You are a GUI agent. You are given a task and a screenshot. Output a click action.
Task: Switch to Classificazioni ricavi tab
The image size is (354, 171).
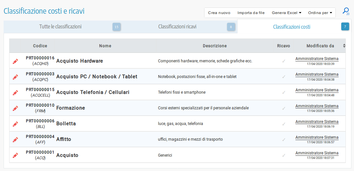pyautogui.click(x=177, y=27)
